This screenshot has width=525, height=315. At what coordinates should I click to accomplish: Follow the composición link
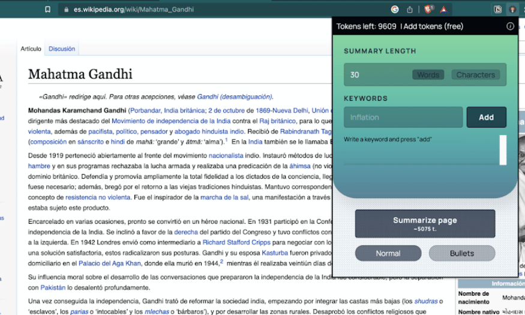(x=48, y=142)
